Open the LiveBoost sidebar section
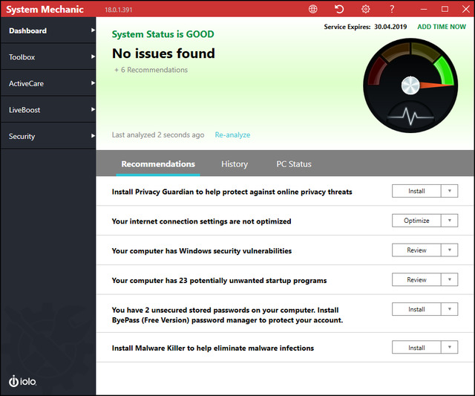Screen dimensions: 475x396 pyautogui.click(x=47, y=110)
